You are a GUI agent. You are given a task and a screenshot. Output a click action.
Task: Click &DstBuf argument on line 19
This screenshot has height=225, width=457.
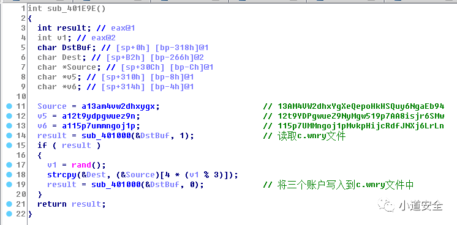click(x=162, y=185)
